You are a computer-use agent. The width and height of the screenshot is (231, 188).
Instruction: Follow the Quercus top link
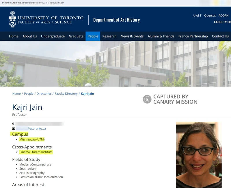[210, 16]
